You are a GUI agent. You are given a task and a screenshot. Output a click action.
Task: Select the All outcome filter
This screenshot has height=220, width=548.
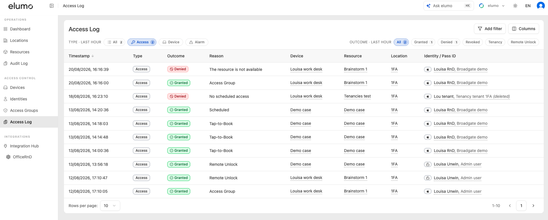click(401, 42)
